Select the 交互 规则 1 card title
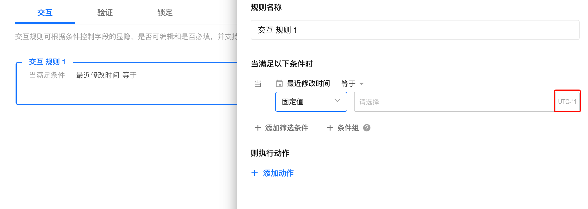588x209 pixels. (x=47, y=62)
